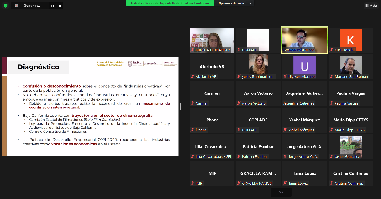This screenshot has height=199, width=381.
Task: Click the red recording indicator icon
Action: [17, 6]
